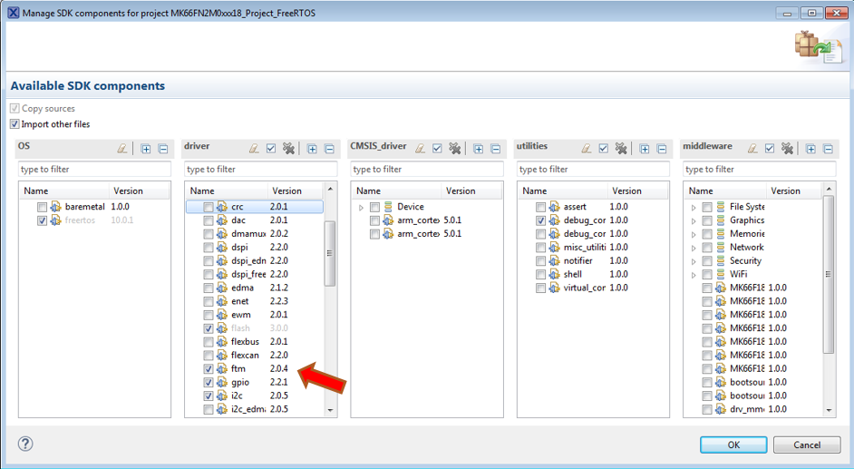Check all driver components icon
Image resolution: width=854 pixels, height=469 pixels.
271,148
